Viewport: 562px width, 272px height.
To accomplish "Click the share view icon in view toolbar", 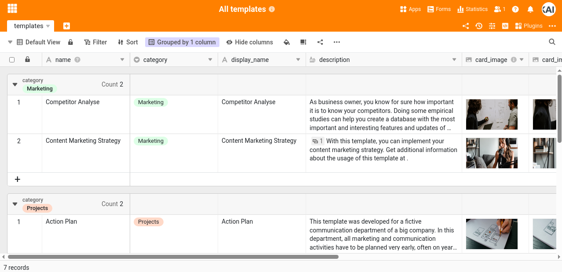I will tap(320, 42).
